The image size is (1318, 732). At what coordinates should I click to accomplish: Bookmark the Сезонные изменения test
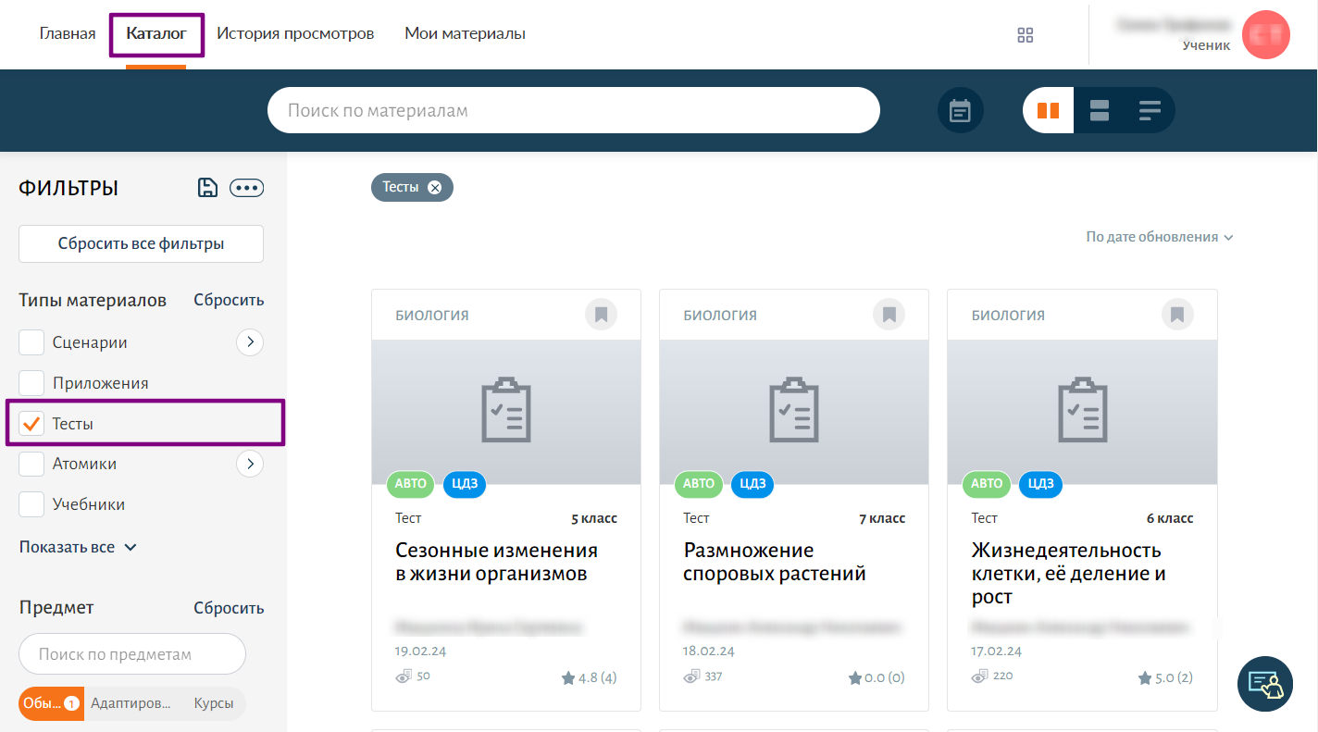point(601,315)
